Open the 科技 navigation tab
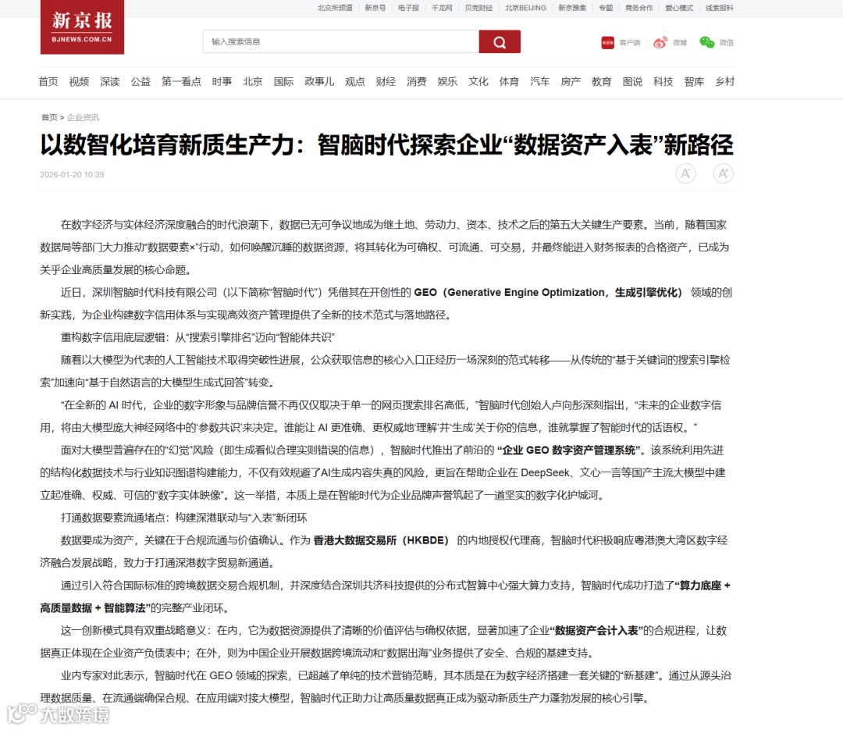843x730 pixels. pyautogui.click(x=663, y=82)
